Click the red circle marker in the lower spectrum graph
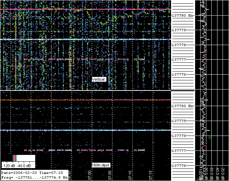This screenshot has height=181, width=229. coord(205,145)
